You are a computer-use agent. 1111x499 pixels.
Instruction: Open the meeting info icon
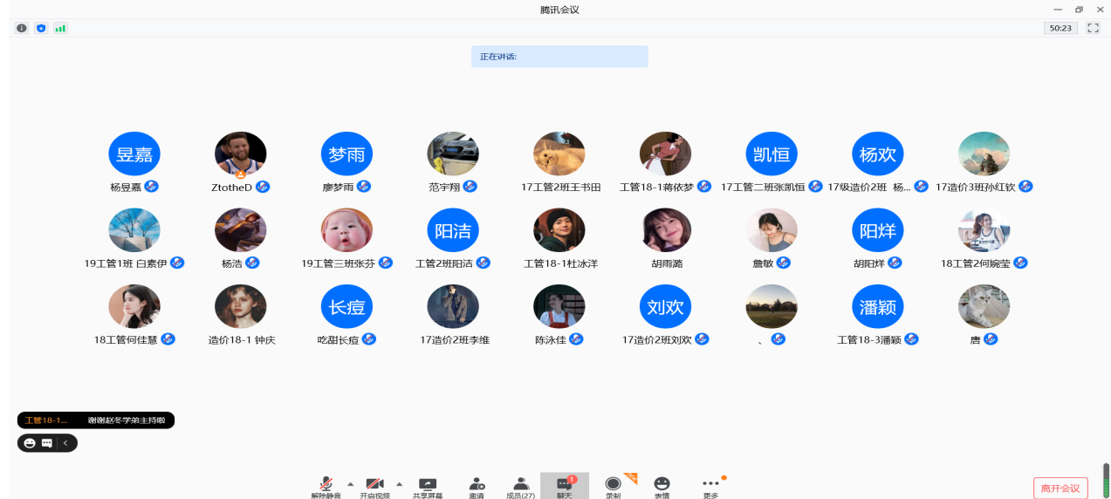pos(22,28)
